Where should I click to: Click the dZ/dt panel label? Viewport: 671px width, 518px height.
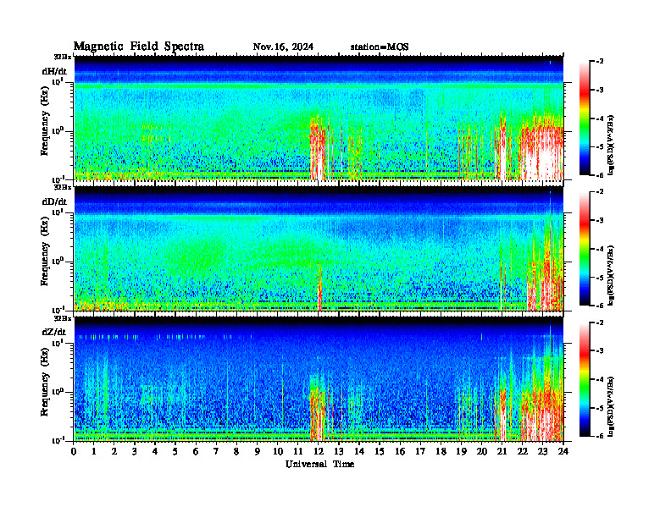click(54, 332)
